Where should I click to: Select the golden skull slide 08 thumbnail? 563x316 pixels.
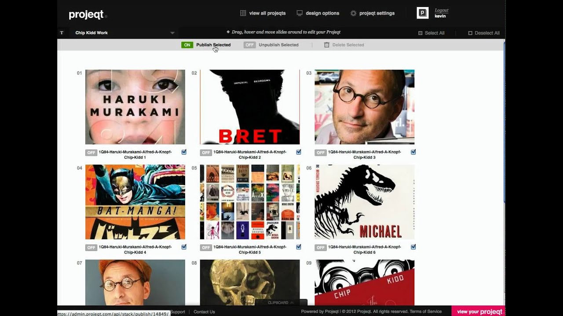(x=250, y=283)
